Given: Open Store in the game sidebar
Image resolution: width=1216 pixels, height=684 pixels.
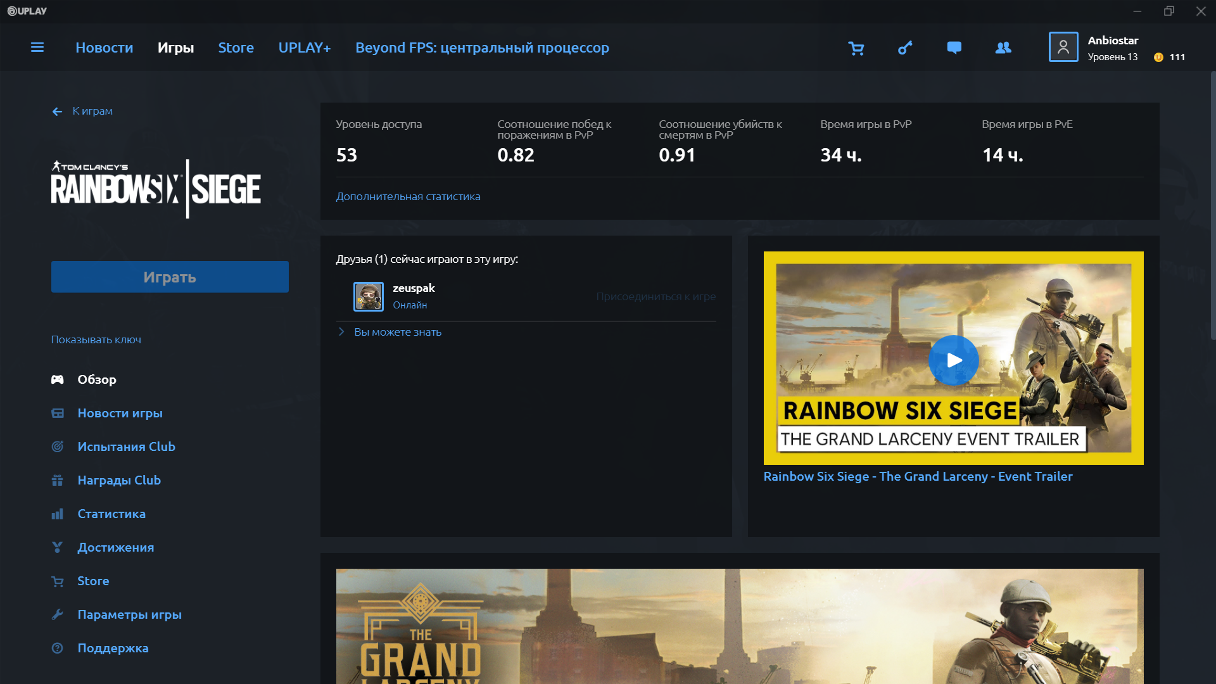Looking at the screenshot, I should point(93,581).
